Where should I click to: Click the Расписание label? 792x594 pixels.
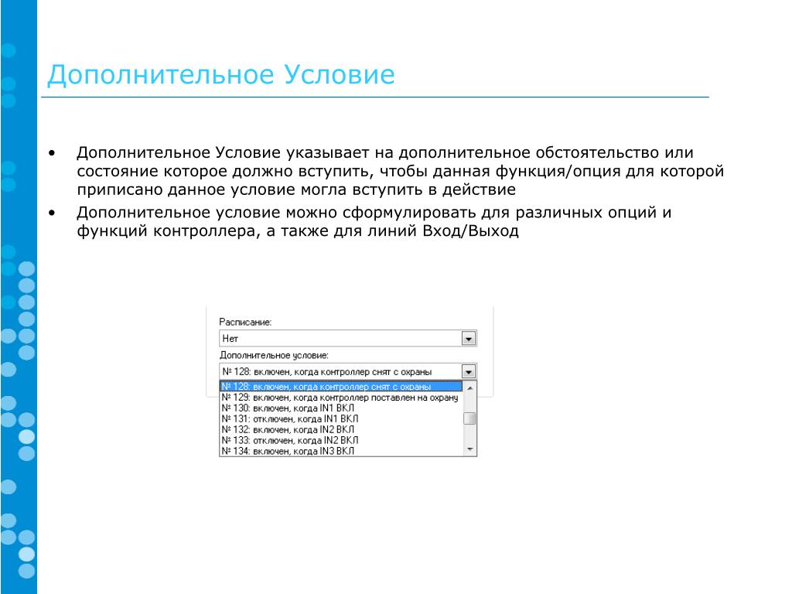(x=245, y=322)
